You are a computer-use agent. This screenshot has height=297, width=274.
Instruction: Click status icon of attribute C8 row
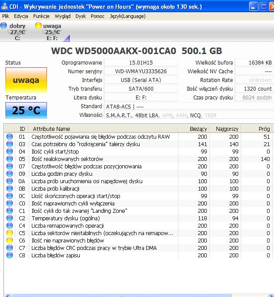10,255
